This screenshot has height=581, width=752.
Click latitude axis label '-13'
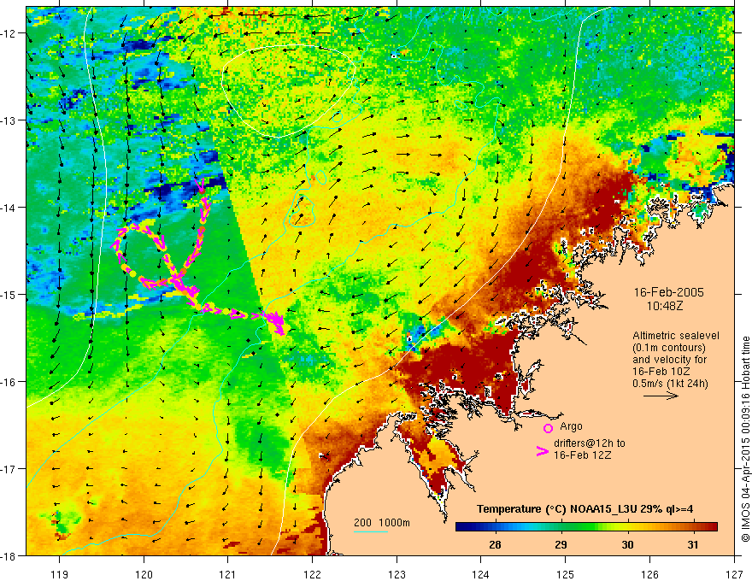coord(10,120)
